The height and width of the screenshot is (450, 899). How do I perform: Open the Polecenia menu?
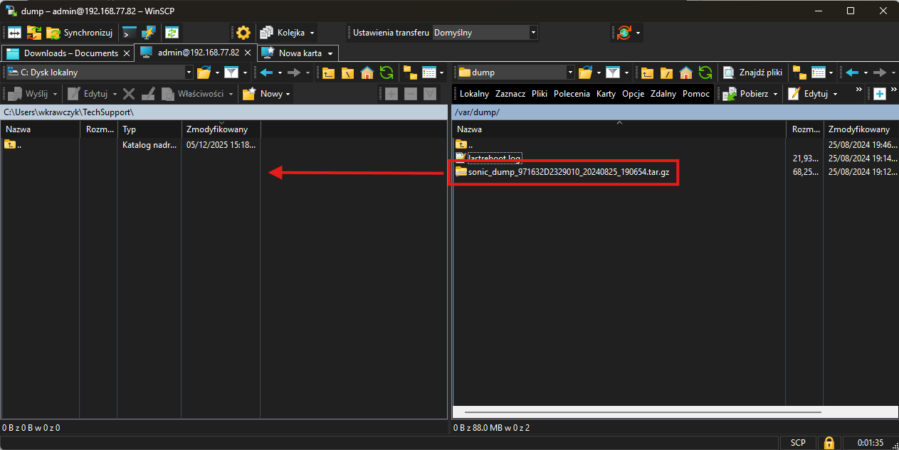(571, 94)
